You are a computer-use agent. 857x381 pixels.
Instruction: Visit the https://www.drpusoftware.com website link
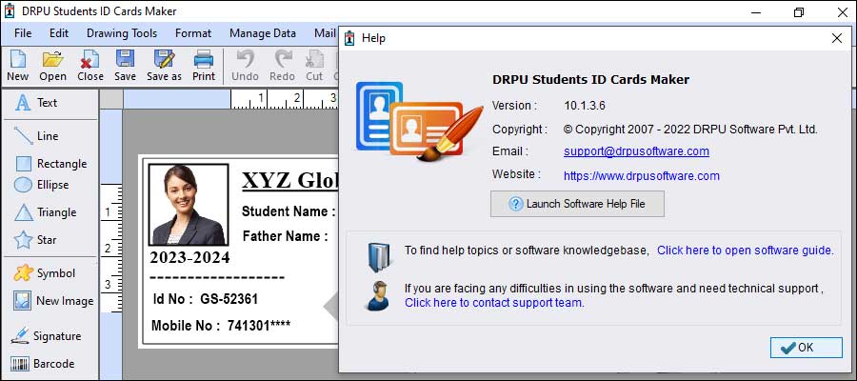pyautogui.click(x=641, y=176)
